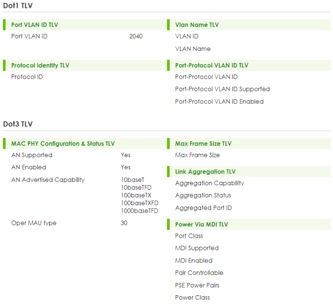Select the Power Via MDI TLV header

(201, 224)
